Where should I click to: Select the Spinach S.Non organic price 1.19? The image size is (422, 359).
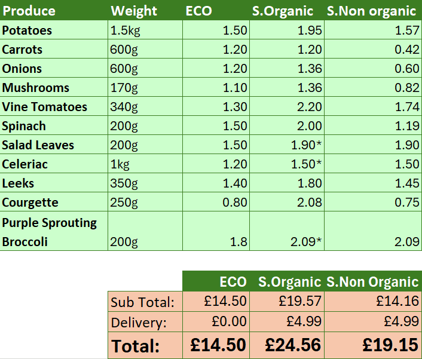(x=373, y=126)
